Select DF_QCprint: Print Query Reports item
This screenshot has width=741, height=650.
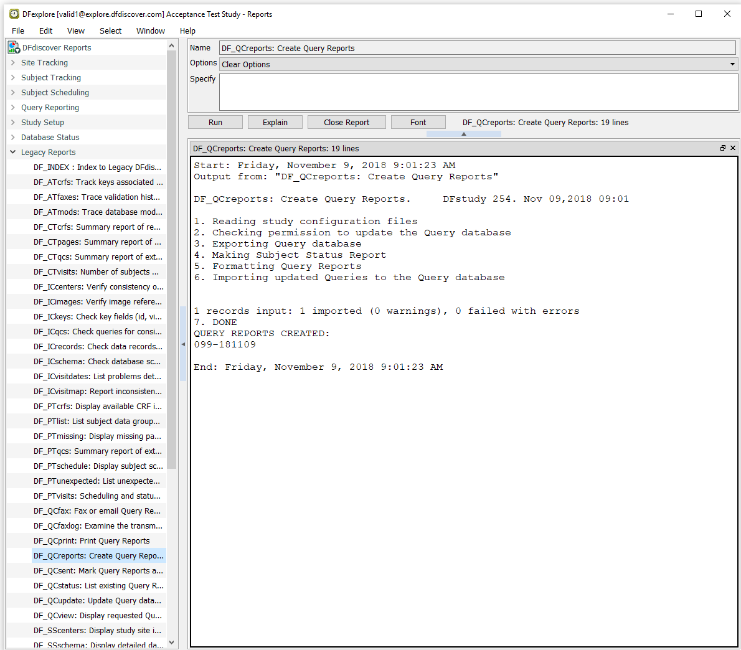92,541
